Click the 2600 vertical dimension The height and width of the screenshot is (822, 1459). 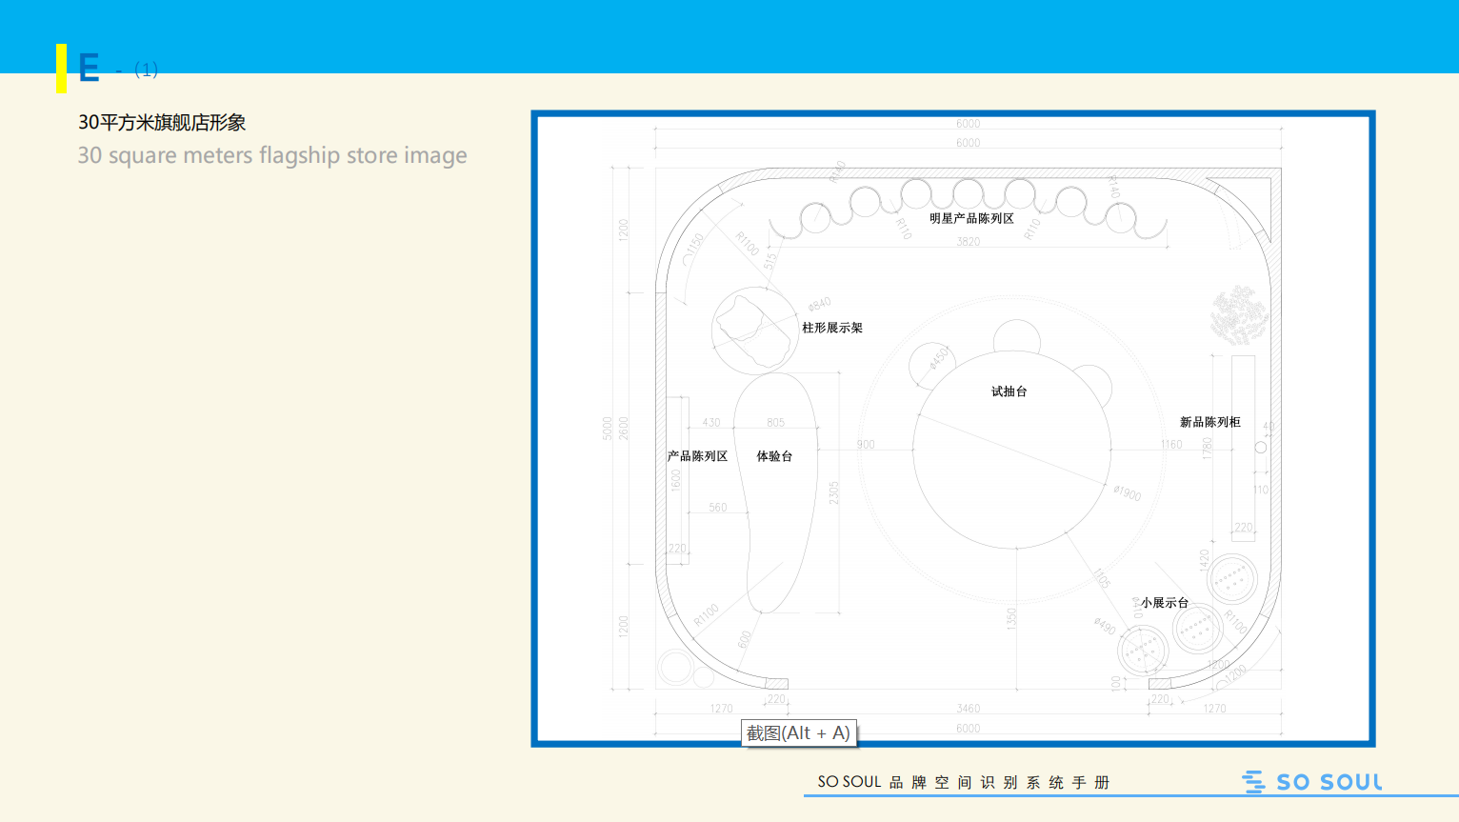pos(624,429)
